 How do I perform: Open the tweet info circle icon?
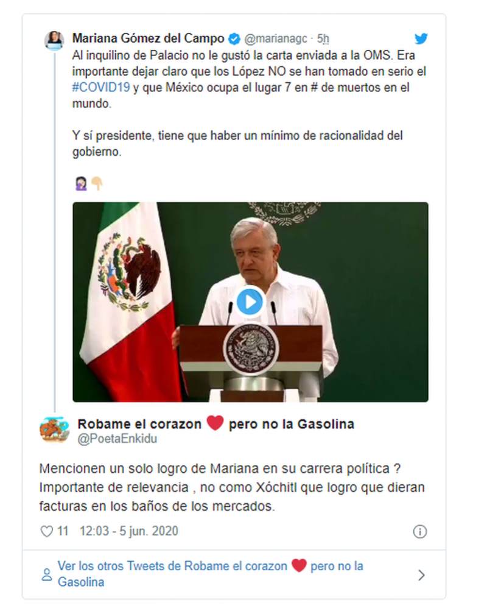(x=419, y=531)
